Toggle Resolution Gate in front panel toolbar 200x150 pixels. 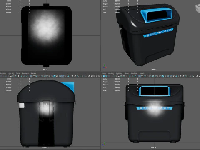click(36, 76)
